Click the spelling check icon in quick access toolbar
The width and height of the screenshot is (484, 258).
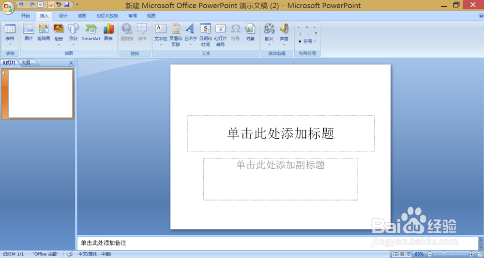(59, 5)
